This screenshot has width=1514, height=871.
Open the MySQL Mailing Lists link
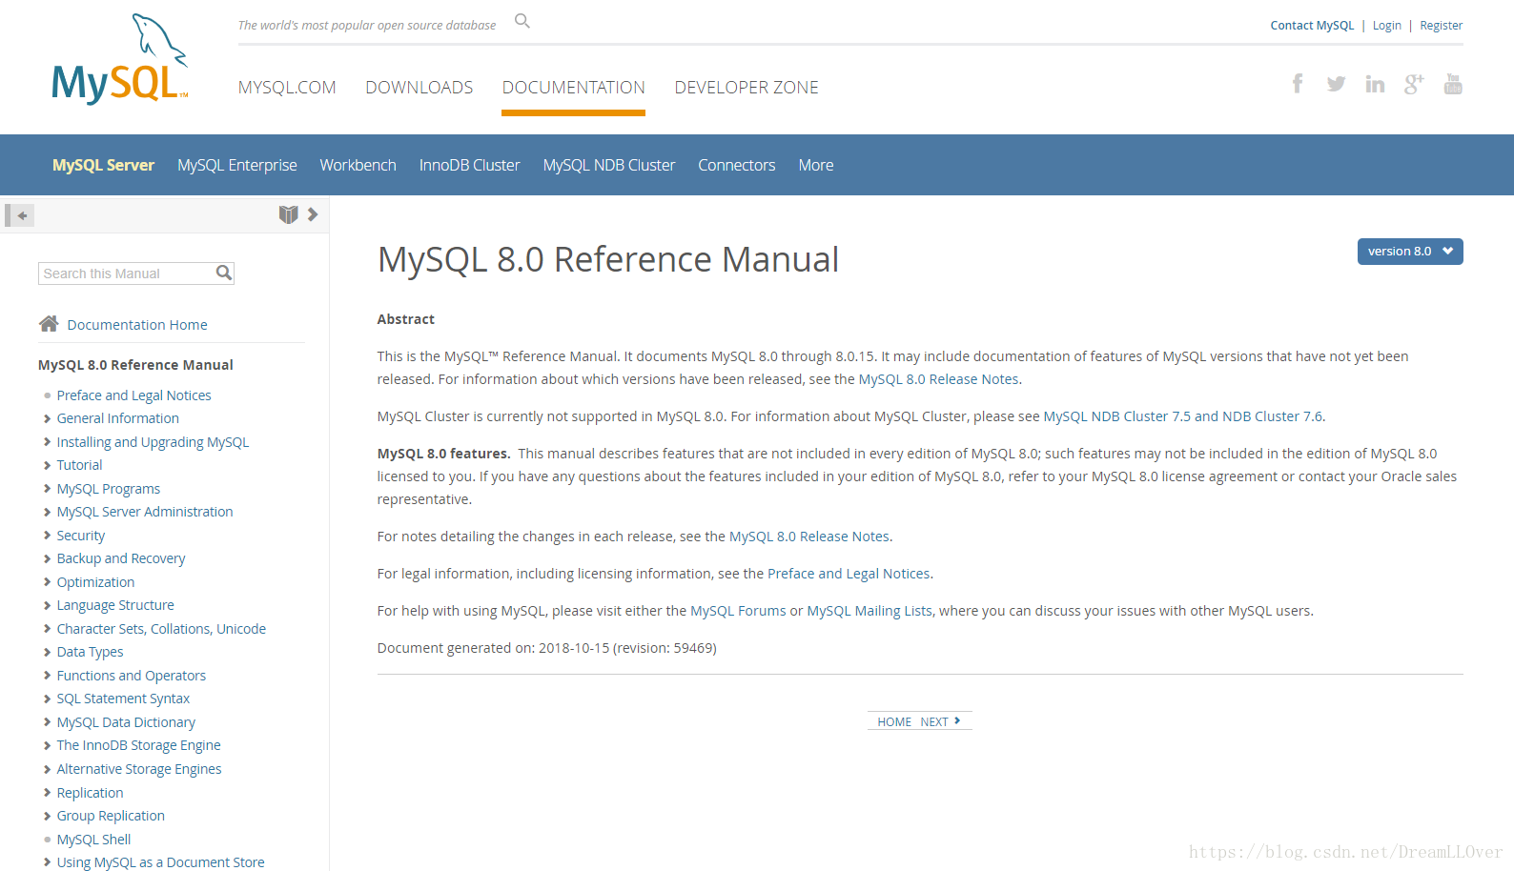click(x=870, y=611)
